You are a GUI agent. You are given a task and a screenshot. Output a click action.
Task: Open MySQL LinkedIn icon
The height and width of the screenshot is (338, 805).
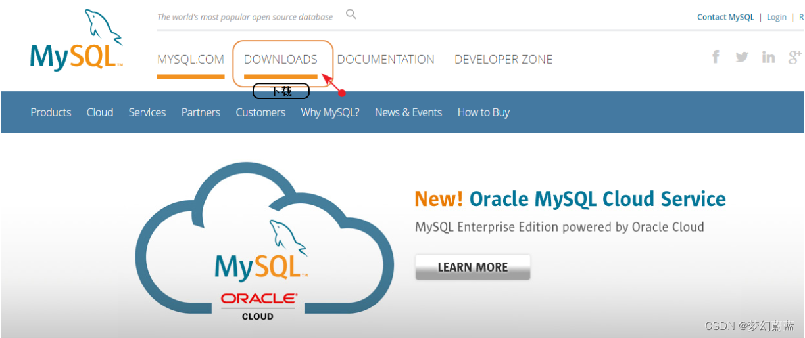click(768, 57)
